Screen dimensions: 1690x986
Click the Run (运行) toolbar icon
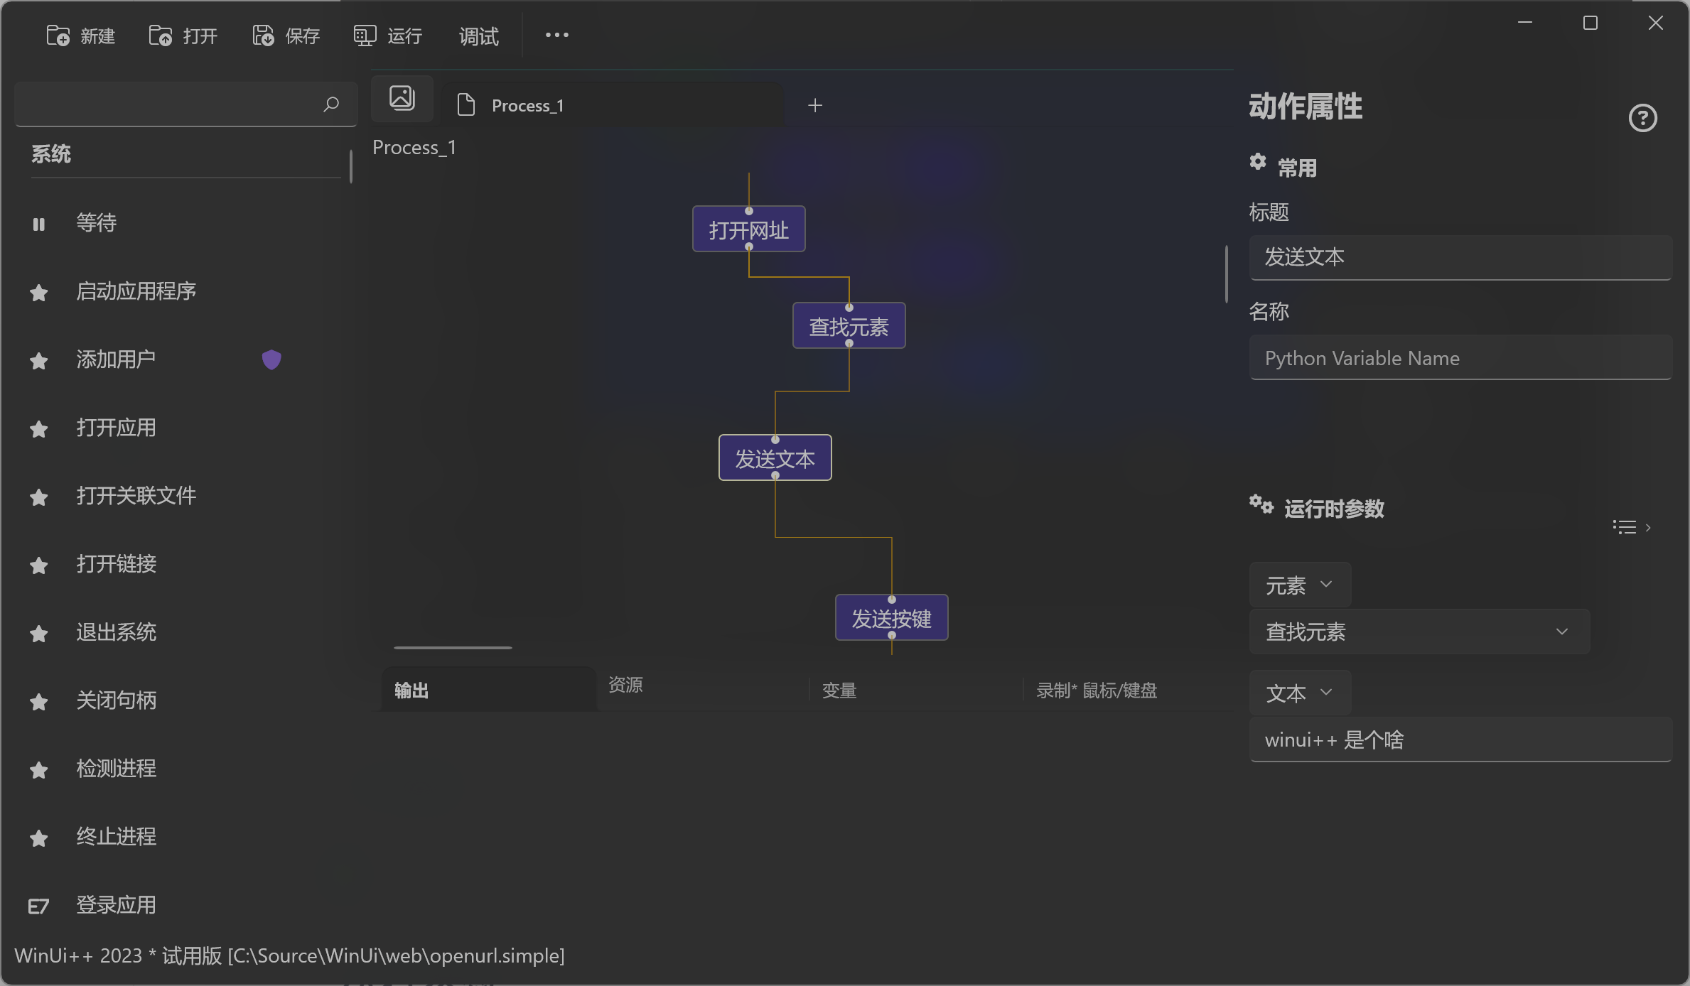tap(365, 36)
